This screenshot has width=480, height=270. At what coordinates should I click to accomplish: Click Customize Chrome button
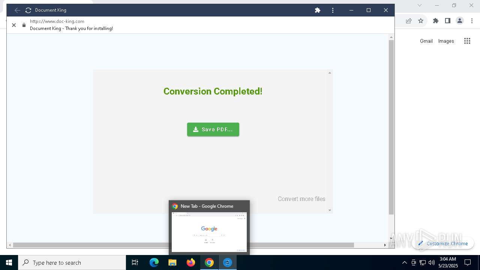tap(443, 243)
